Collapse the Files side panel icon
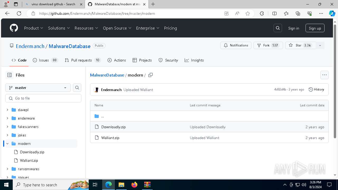Screen dimensions: 338x190 point(10,75)
